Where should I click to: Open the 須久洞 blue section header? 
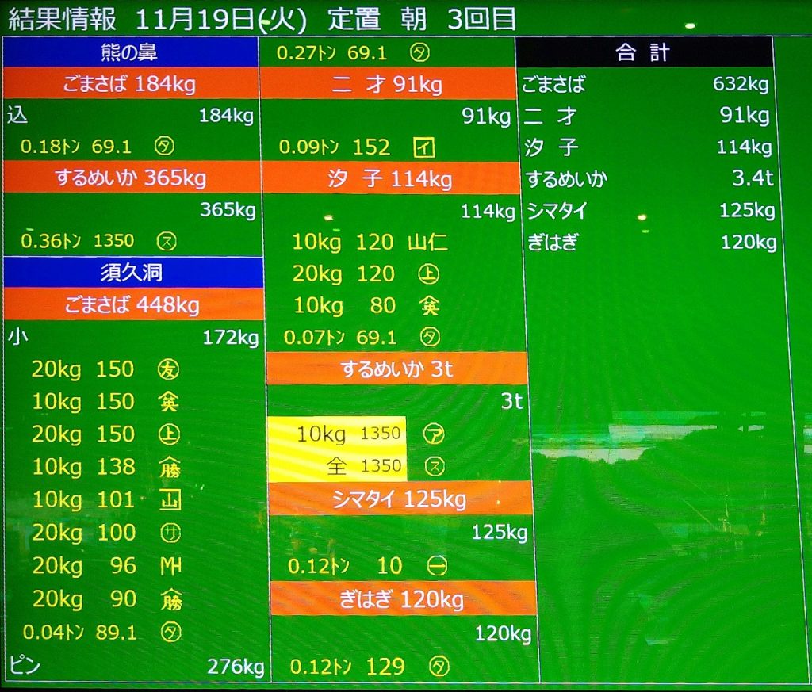click(x=132, y=273)
